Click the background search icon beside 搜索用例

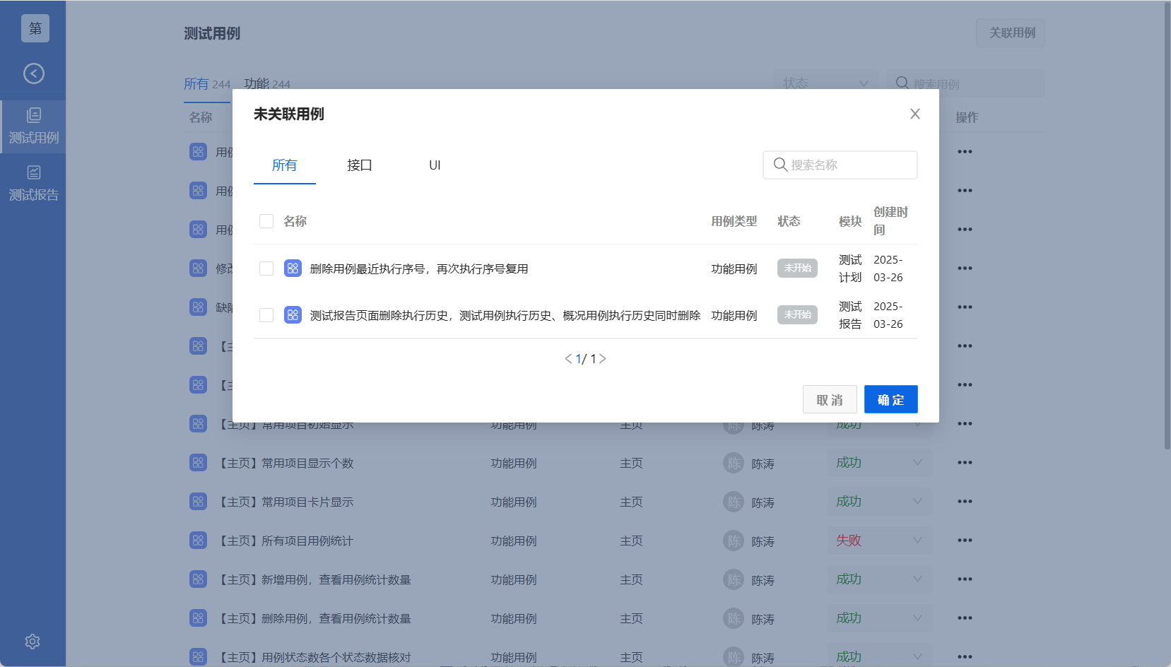click(x=902, y=83)
